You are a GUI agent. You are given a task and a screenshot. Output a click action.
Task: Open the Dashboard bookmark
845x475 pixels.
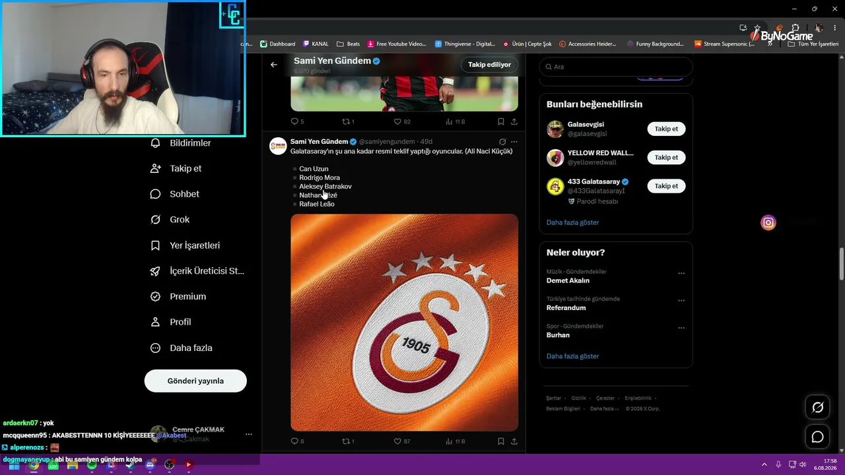[x=277, y=44]
